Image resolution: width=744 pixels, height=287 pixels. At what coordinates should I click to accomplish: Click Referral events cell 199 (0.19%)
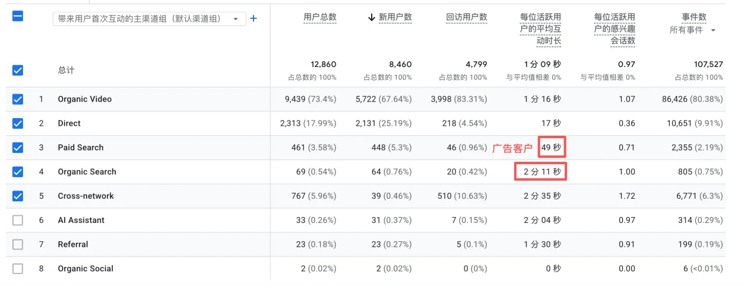point(700,244)
